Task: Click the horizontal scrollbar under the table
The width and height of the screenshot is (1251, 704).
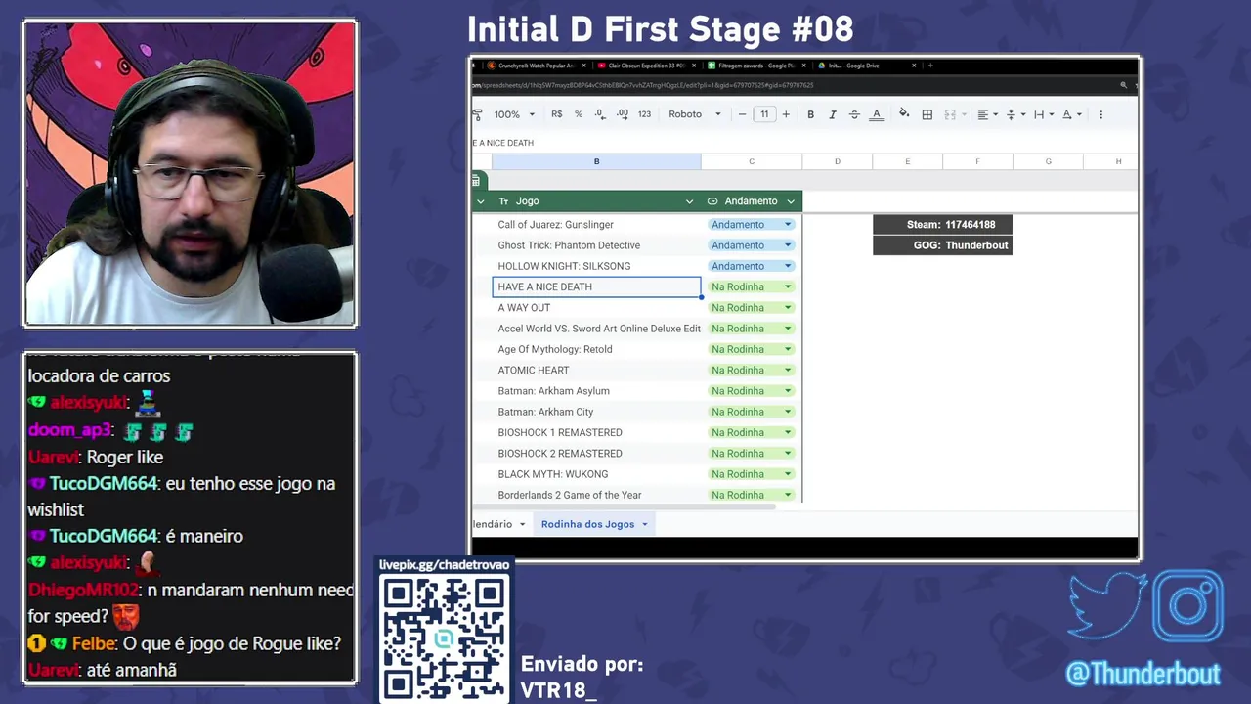Action: tap(624, 506)
